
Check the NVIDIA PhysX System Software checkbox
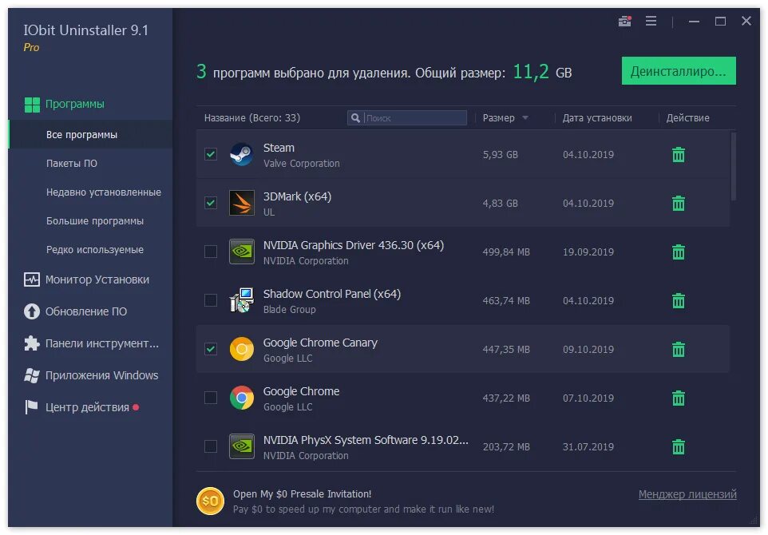pyautogui.click(x=211, y=447)
